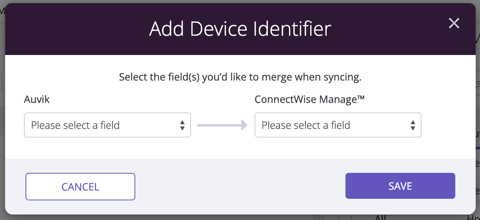Open the ConnectWise Manage field dropdown
This screenshot has height=220, width=480.
coord(338,125)
